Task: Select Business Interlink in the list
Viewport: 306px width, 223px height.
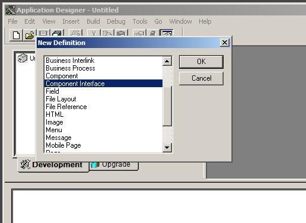Action: coord(103,60)
